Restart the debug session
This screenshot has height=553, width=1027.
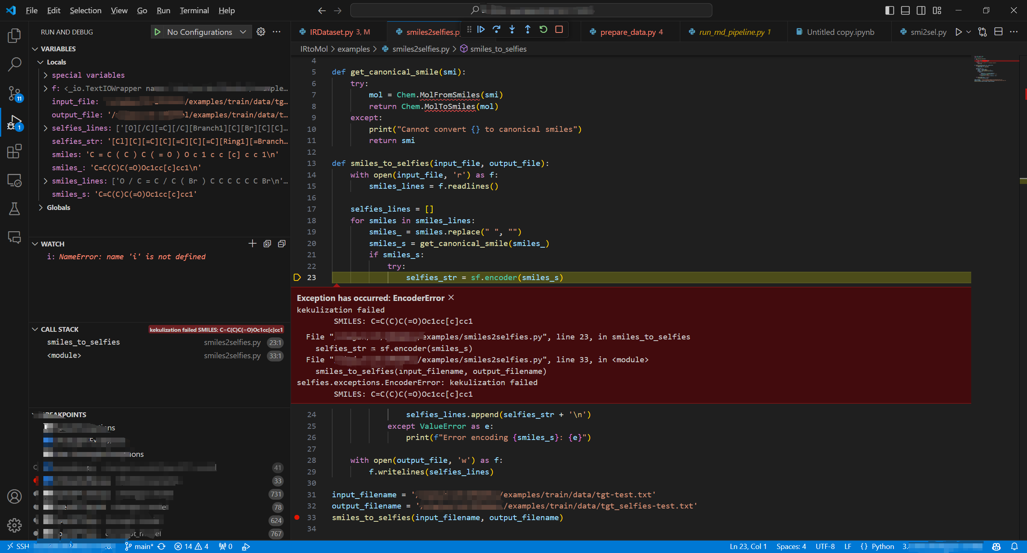(543, 30)
